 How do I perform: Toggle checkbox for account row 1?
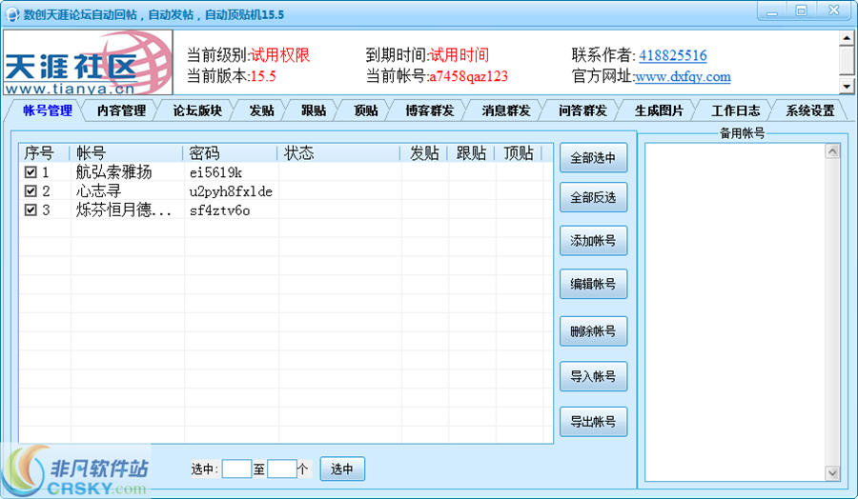[31, 172]
